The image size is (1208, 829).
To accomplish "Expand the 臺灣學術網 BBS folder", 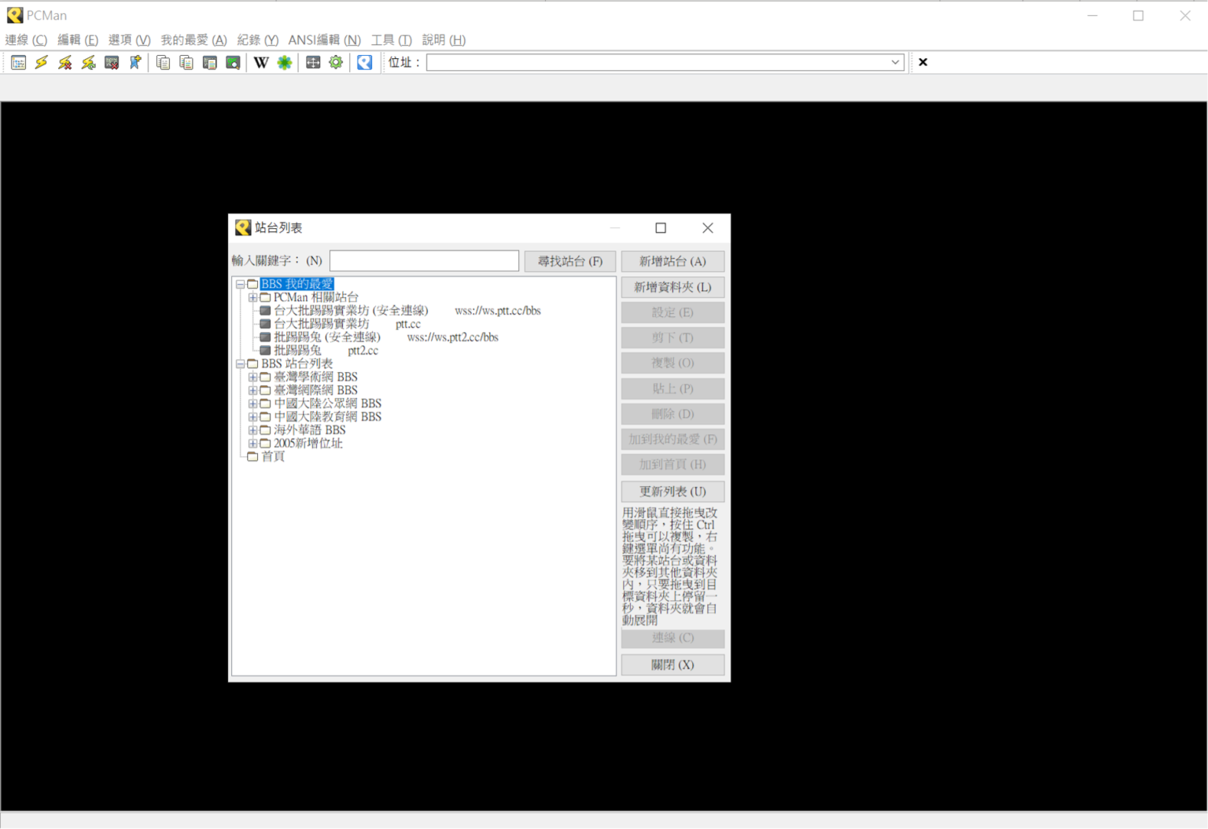I will point(252,376).
